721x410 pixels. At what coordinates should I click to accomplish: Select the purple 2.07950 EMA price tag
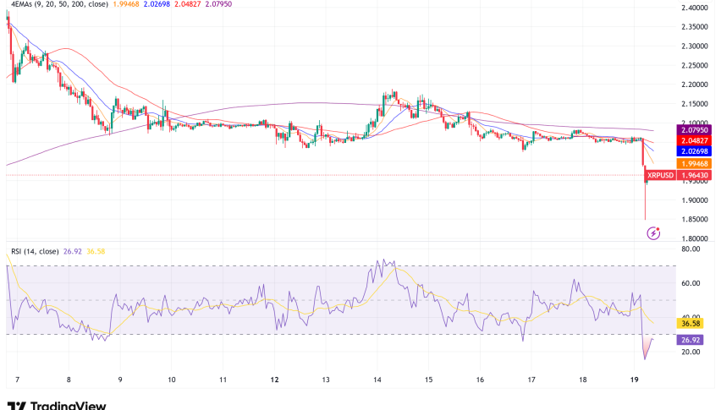[696, 128]
